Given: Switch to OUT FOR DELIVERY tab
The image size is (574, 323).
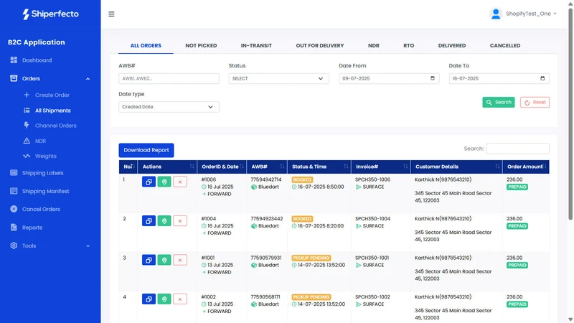Looking at the screenshot, I should 319,45.
